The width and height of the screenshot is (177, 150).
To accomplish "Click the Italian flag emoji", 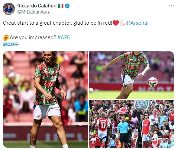I will pos(61,6).
